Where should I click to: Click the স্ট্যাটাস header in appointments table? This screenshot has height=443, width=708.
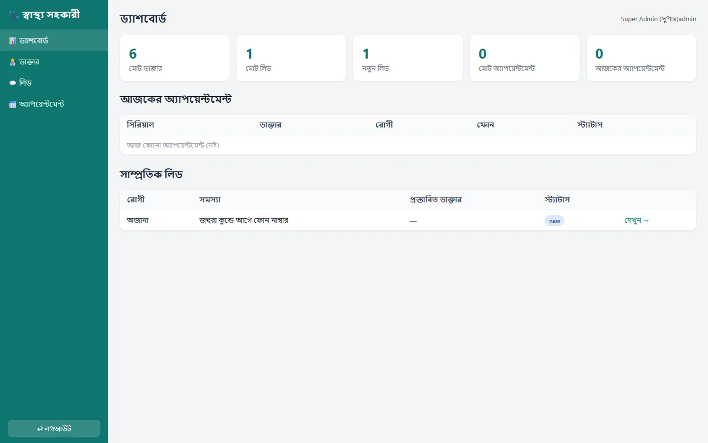click(590, 125)
